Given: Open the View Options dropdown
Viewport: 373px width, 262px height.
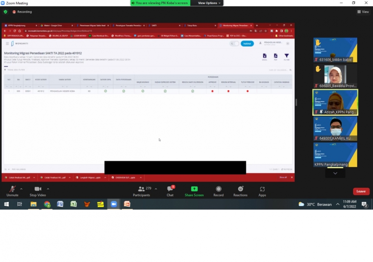Looking at the screenshot, I should (209, 3).
